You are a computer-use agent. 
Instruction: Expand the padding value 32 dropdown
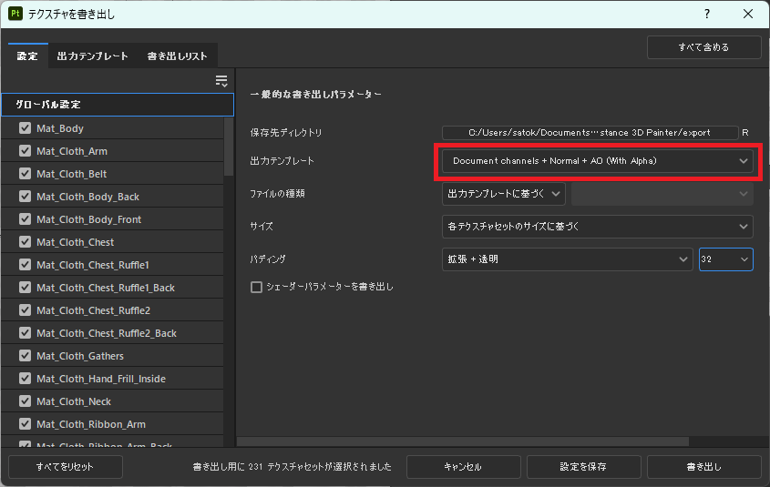pyautogui.click(x=725, y=259)
